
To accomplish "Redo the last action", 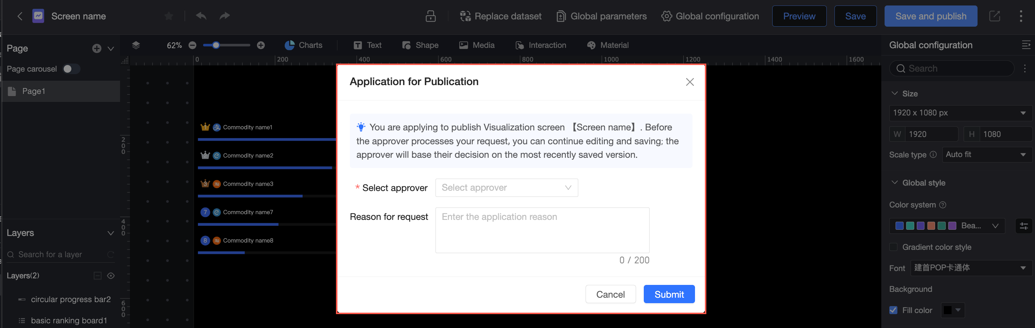I will 225,16.
